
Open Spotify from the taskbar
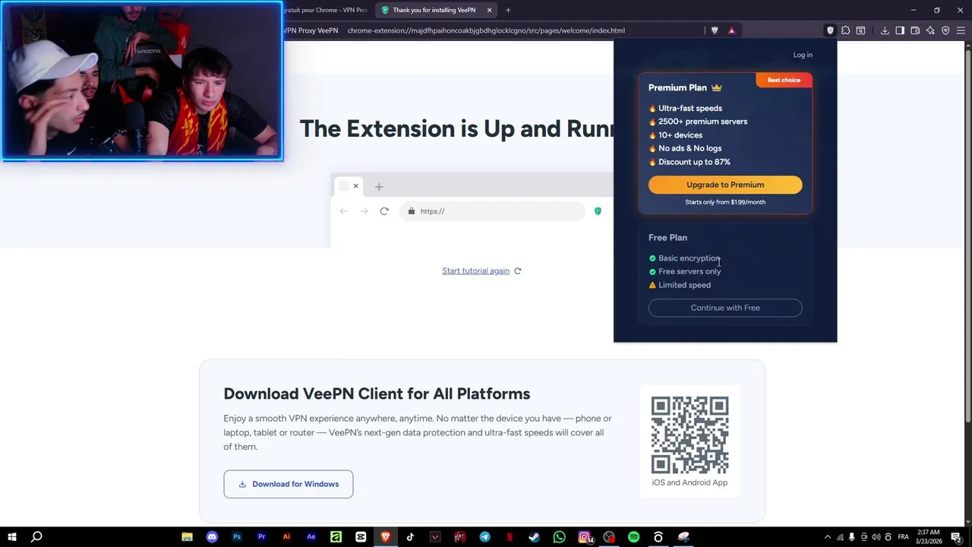[x=633, y=537]
